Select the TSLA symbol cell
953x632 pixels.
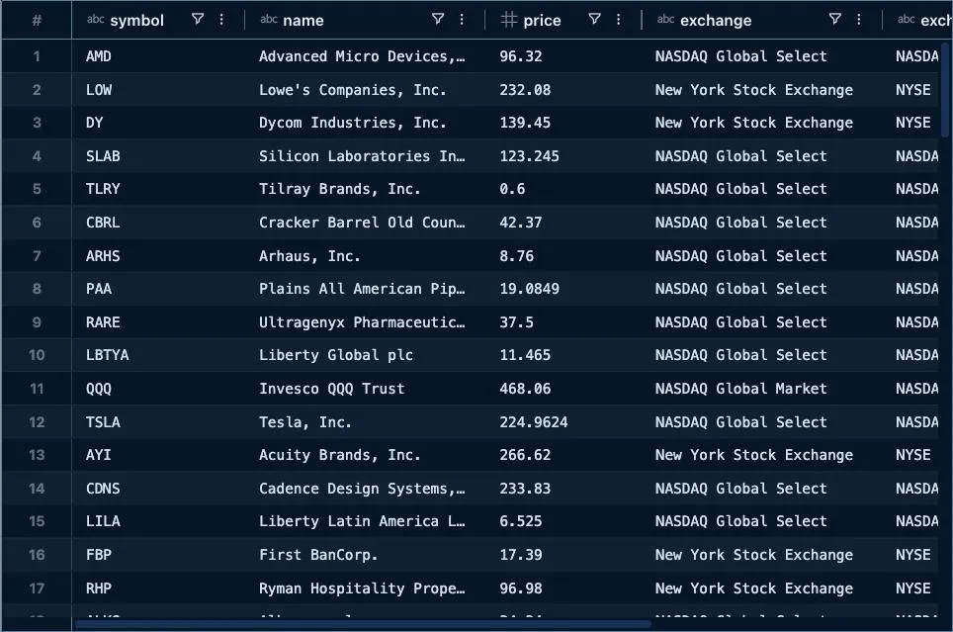coord(158,421)
